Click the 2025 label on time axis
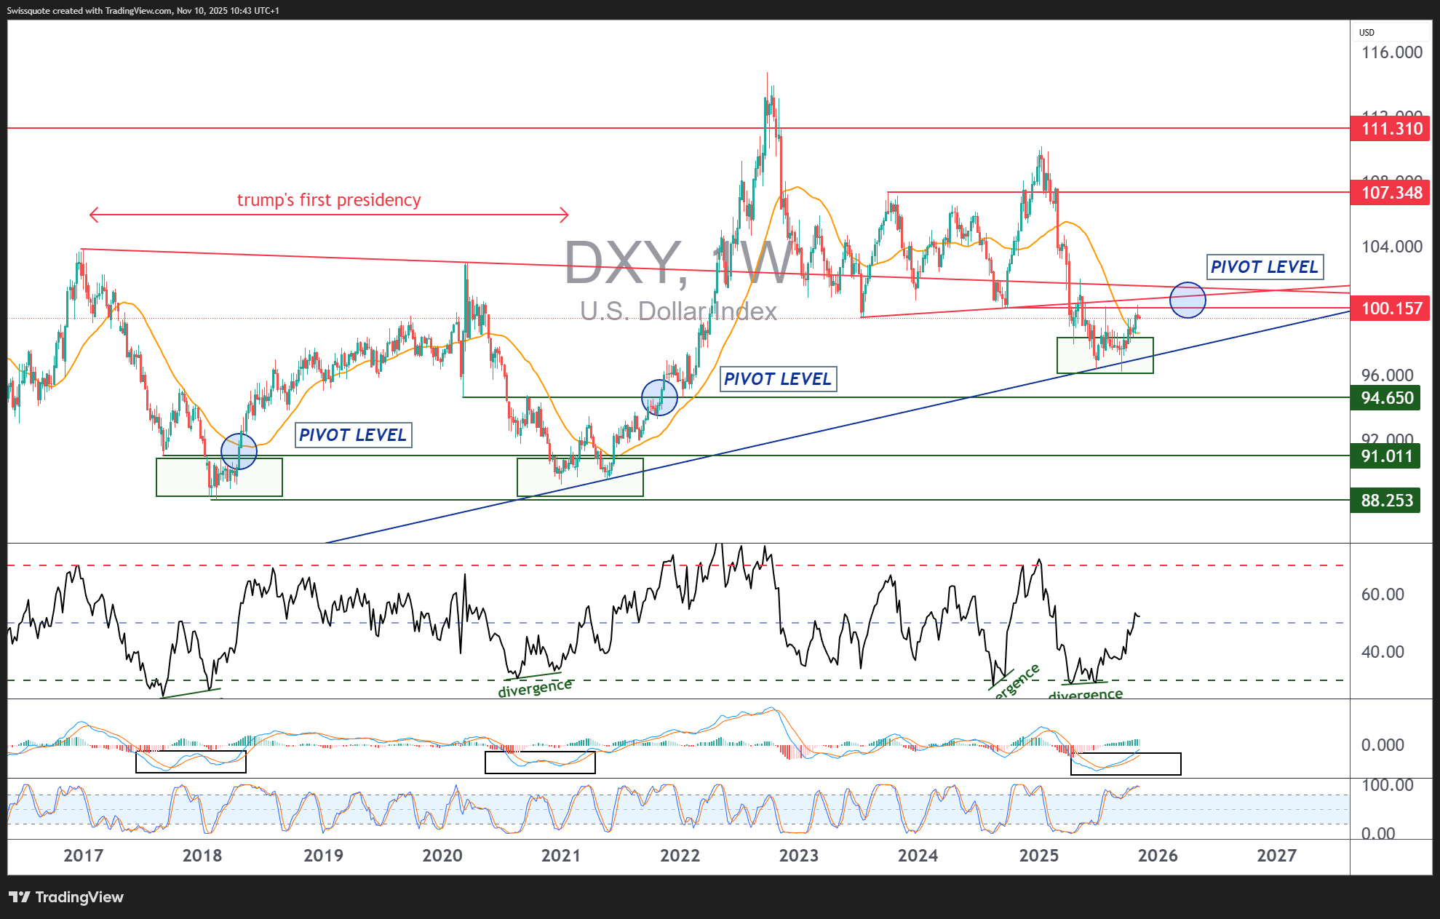The image size is (1440, 919). tap(1039, 856)
